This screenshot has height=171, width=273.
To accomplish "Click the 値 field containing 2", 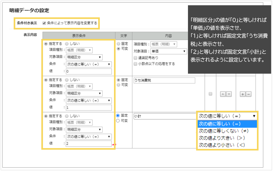I will 89,144.
